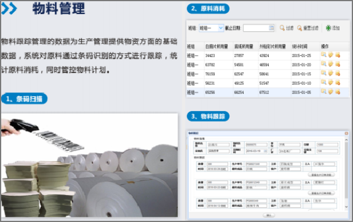
Task: Click the barcode scanner photo
Action: [x=89, y=165]
